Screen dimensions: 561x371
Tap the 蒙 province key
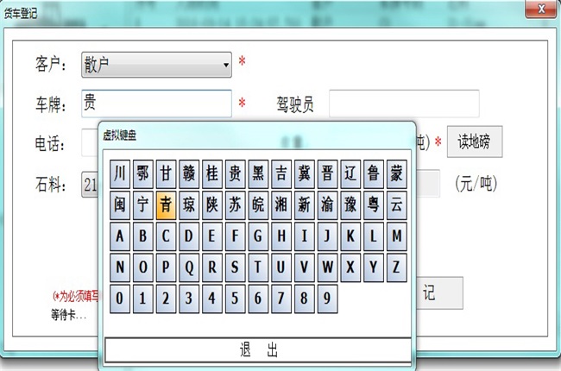395,173
